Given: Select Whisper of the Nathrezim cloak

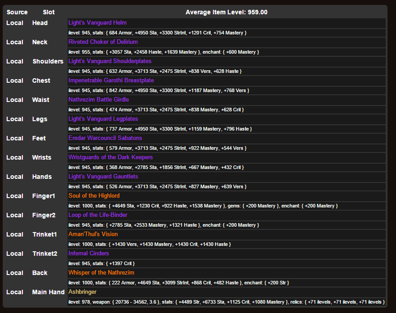Looking at the screenshot, I should click(101, 273).
